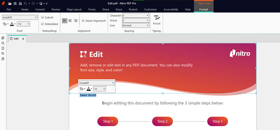
Task: Select center text alignment icon
Action: 70,21
